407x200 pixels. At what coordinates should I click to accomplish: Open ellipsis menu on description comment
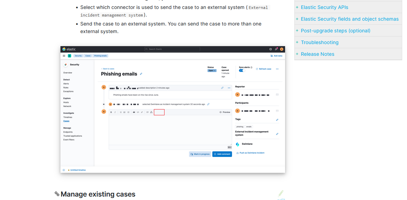[229, 88]
